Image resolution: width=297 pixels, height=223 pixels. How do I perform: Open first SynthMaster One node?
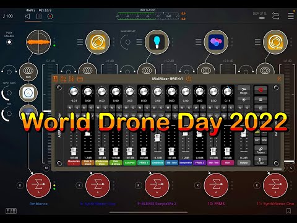coord(98,42)
